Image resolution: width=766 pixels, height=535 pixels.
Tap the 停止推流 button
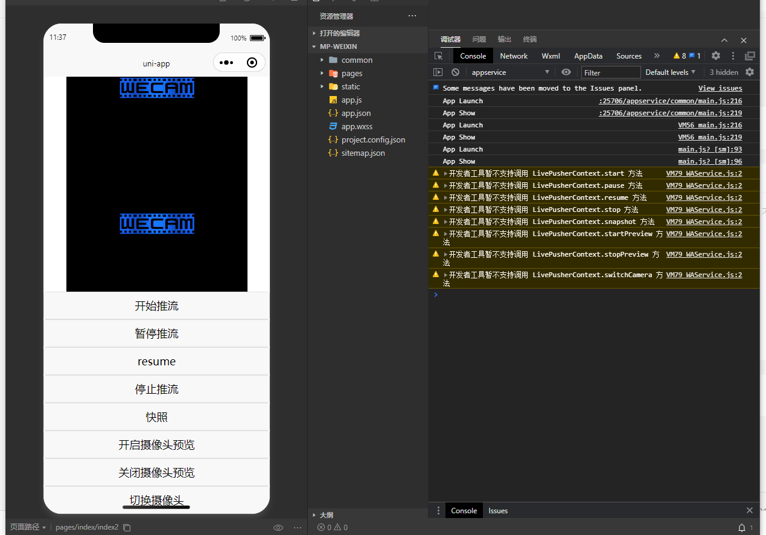point(156,389)
